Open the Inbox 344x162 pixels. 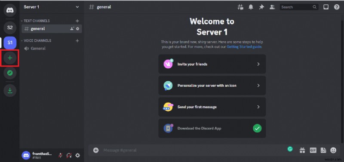[326, 7]
